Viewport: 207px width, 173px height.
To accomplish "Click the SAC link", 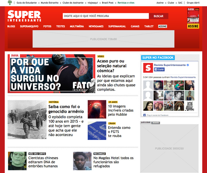I will click(x=180, y=3).
